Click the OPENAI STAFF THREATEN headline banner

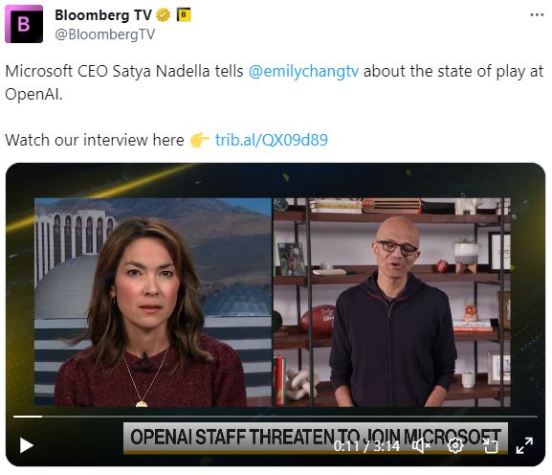point(315,437)
